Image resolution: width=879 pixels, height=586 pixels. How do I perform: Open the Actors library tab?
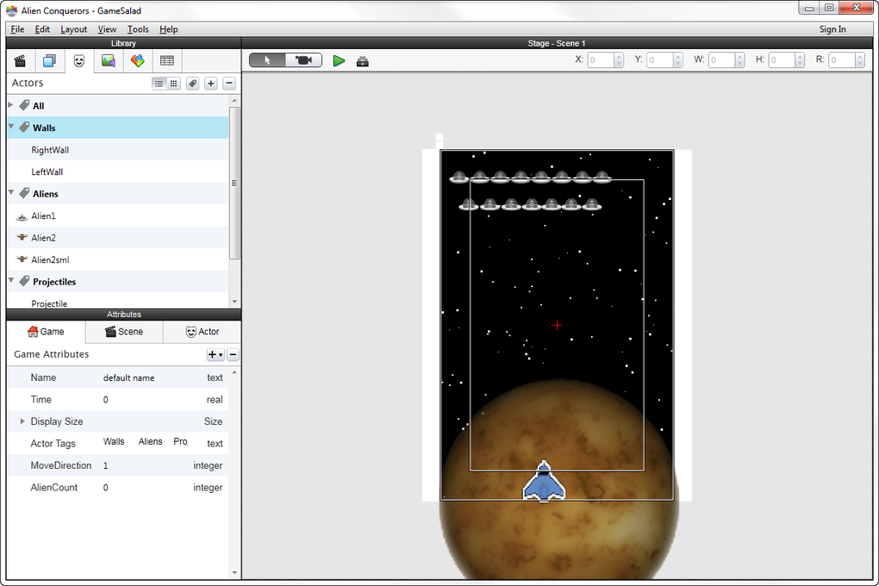click(x=79, y=60)
